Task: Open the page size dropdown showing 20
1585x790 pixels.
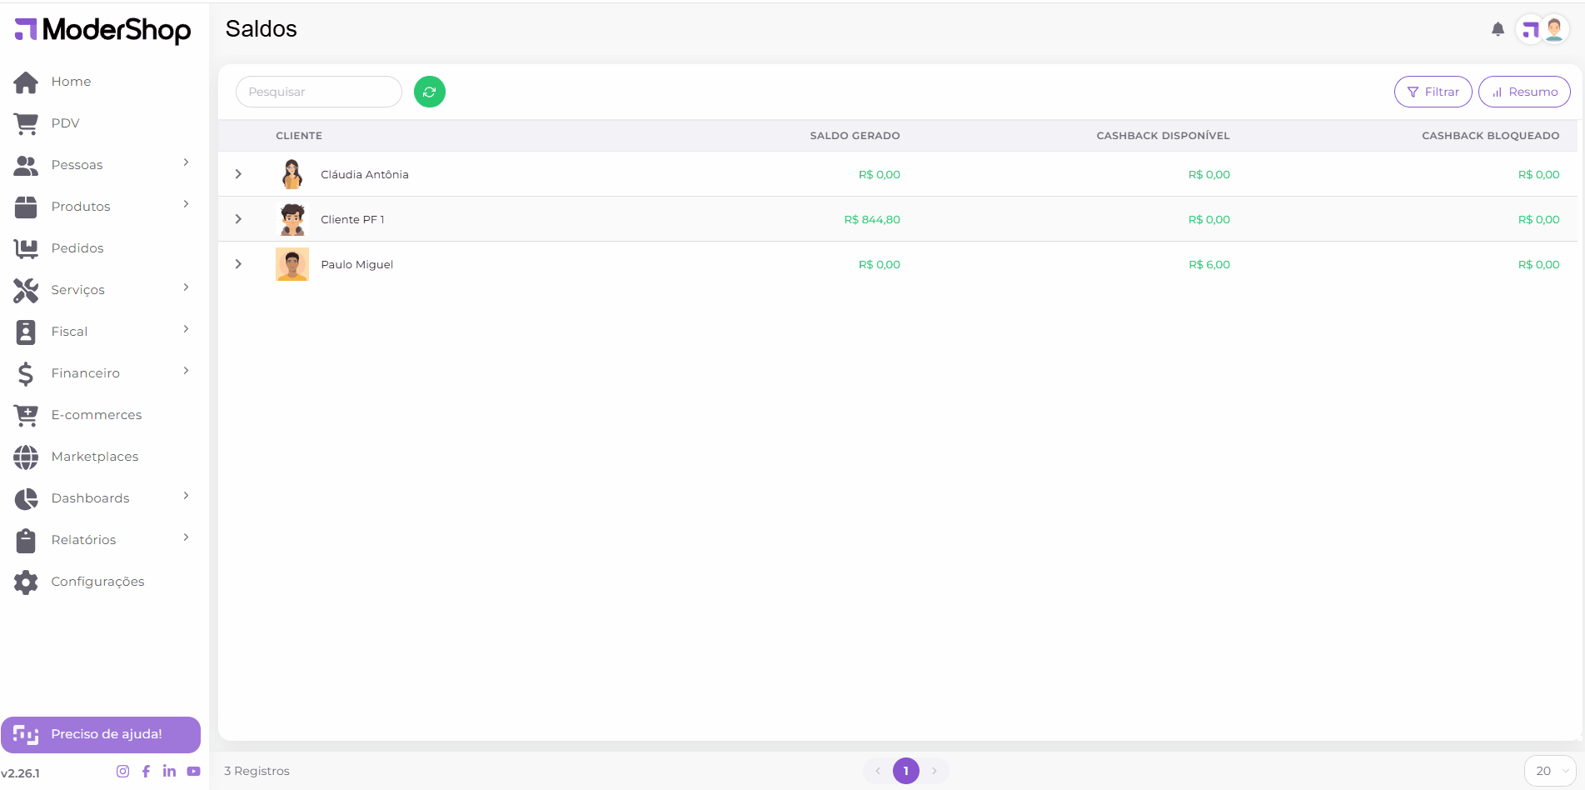Action: (1549, 771)
